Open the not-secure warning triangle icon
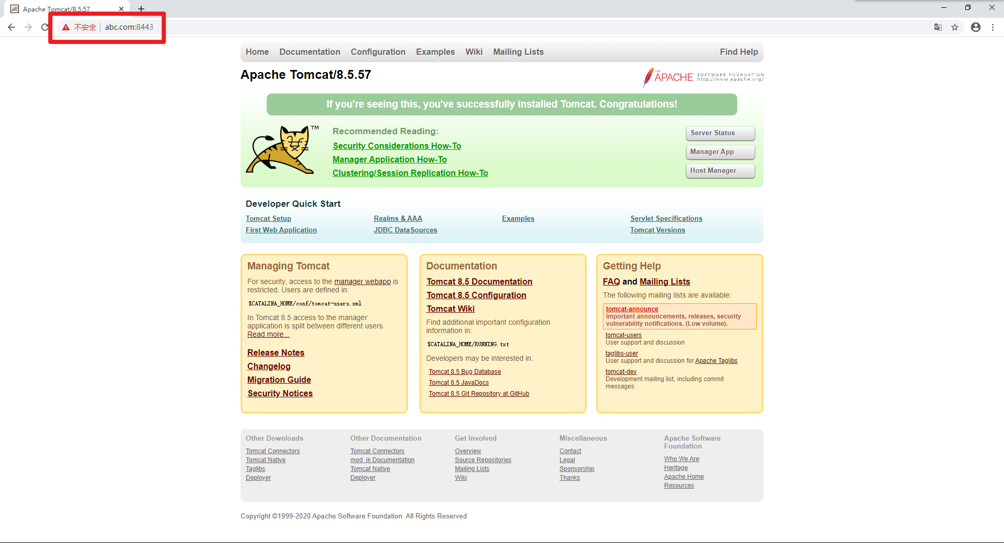This screenshot has width=1004, height=543. coord(66,27)
